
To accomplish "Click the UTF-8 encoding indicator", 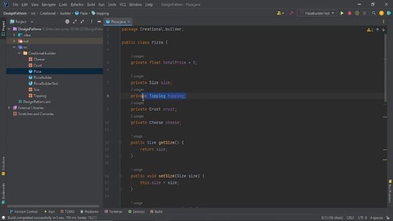I will pyautogui.click(x=362, y=218).
